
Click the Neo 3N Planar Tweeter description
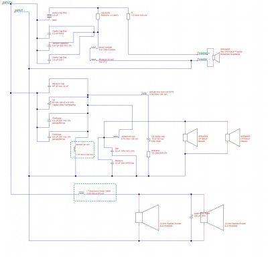pos(231,52)
